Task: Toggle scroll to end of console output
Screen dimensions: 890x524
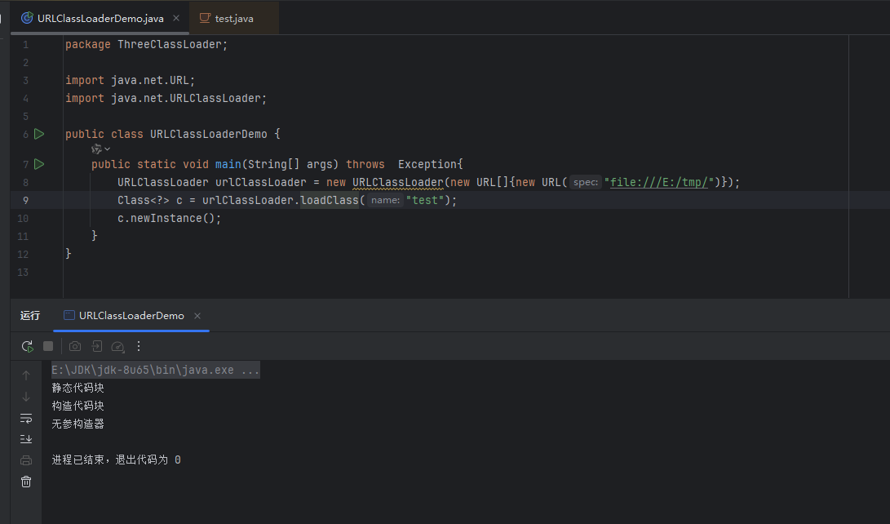Action: click(x=26, y=439)
